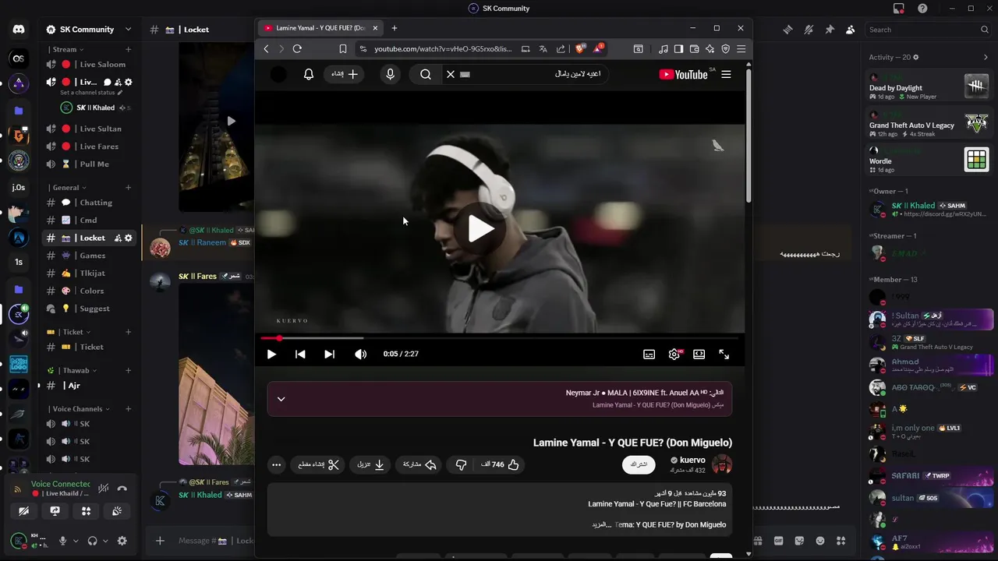Mute microphone in Discord user panel
Image resolution: width=998 pixels, height=561 pixels.
click(x=63, y=541)
